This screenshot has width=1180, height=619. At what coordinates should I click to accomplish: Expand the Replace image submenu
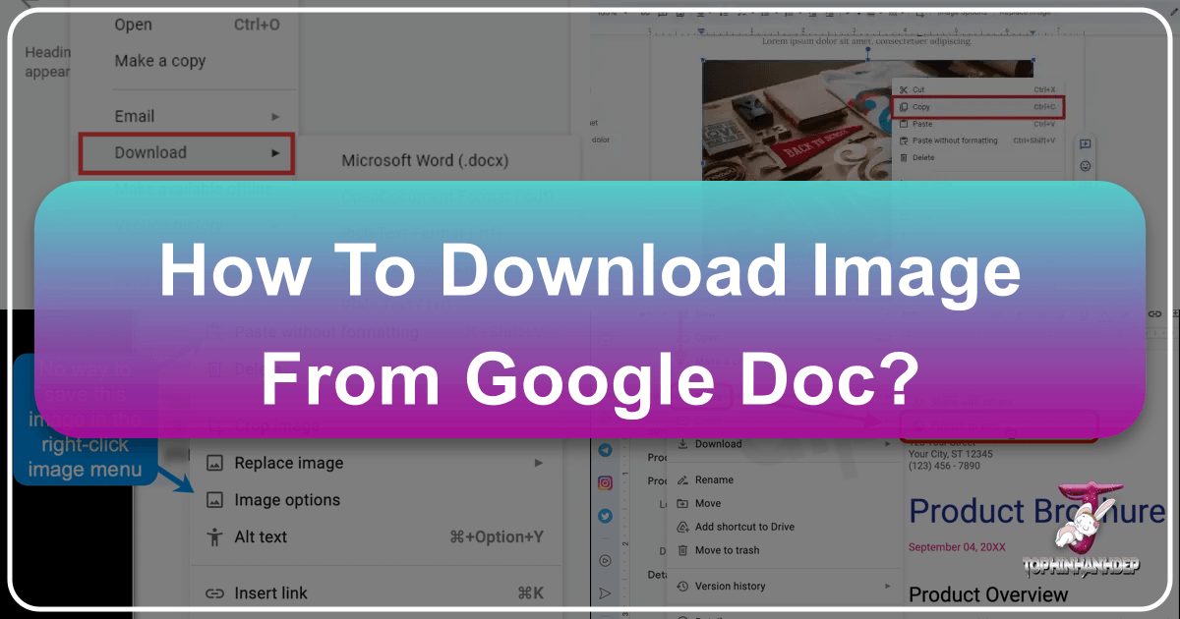coord(538,463)
